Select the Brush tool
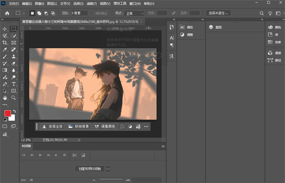The image size is (285, 183). pyautogui.click(x=5, y=56)
